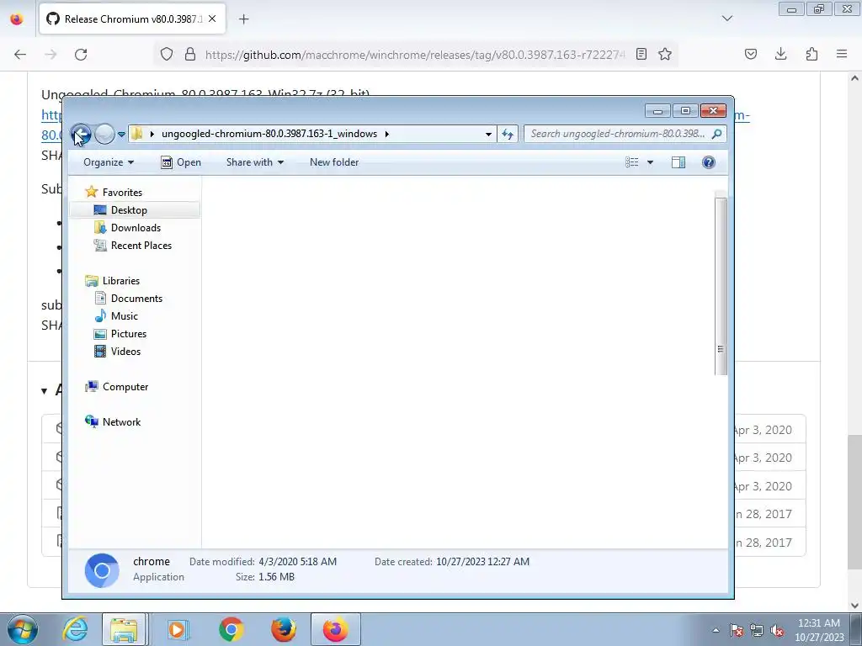Click the network tray icon
Screen dimensions: 862x646
coord(757,630)
